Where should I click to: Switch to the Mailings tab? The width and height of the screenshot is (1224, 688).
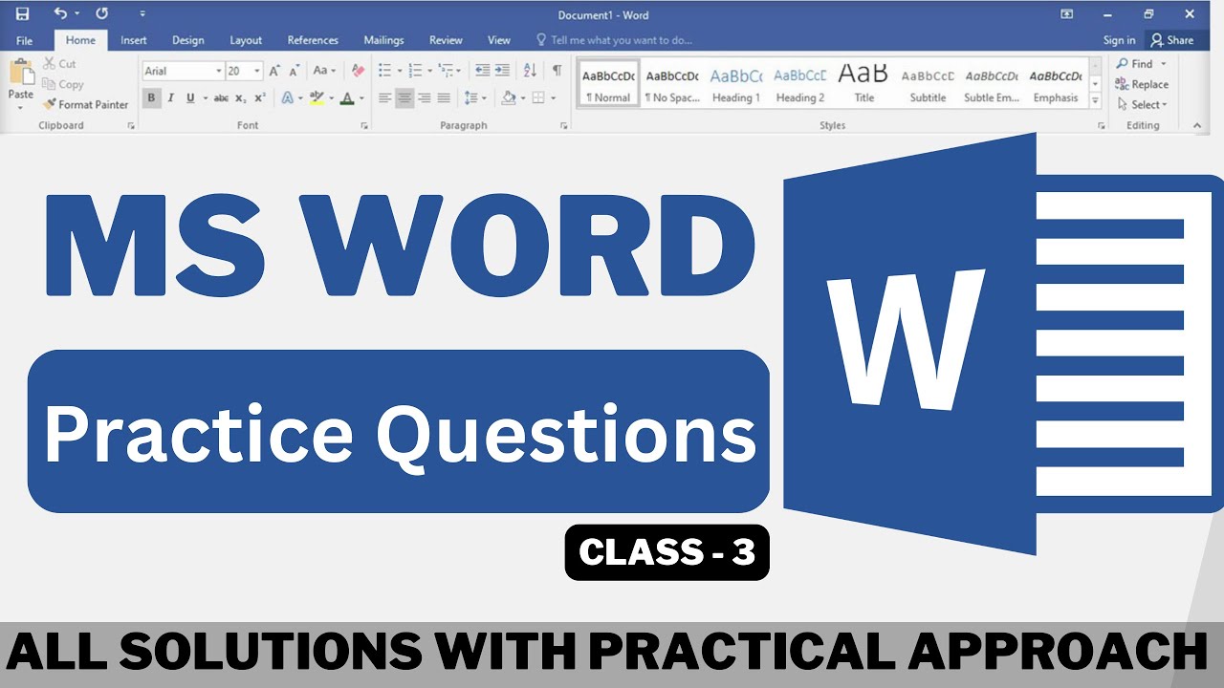tap(383, 40)
